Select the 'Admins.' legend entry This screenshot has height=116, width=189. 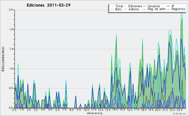point(134,9)
